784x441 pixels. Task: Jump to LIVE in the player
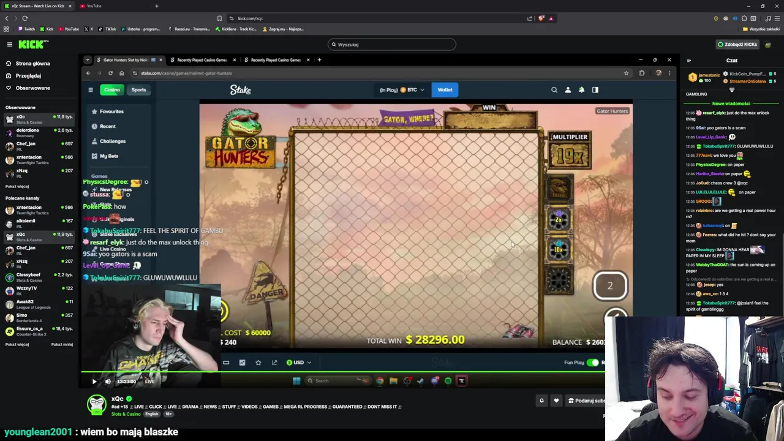(149, 381)
